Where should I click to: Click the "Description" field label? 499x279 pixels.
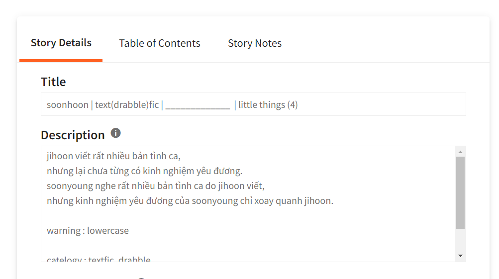pyautogui.click(x=73, y=135)
